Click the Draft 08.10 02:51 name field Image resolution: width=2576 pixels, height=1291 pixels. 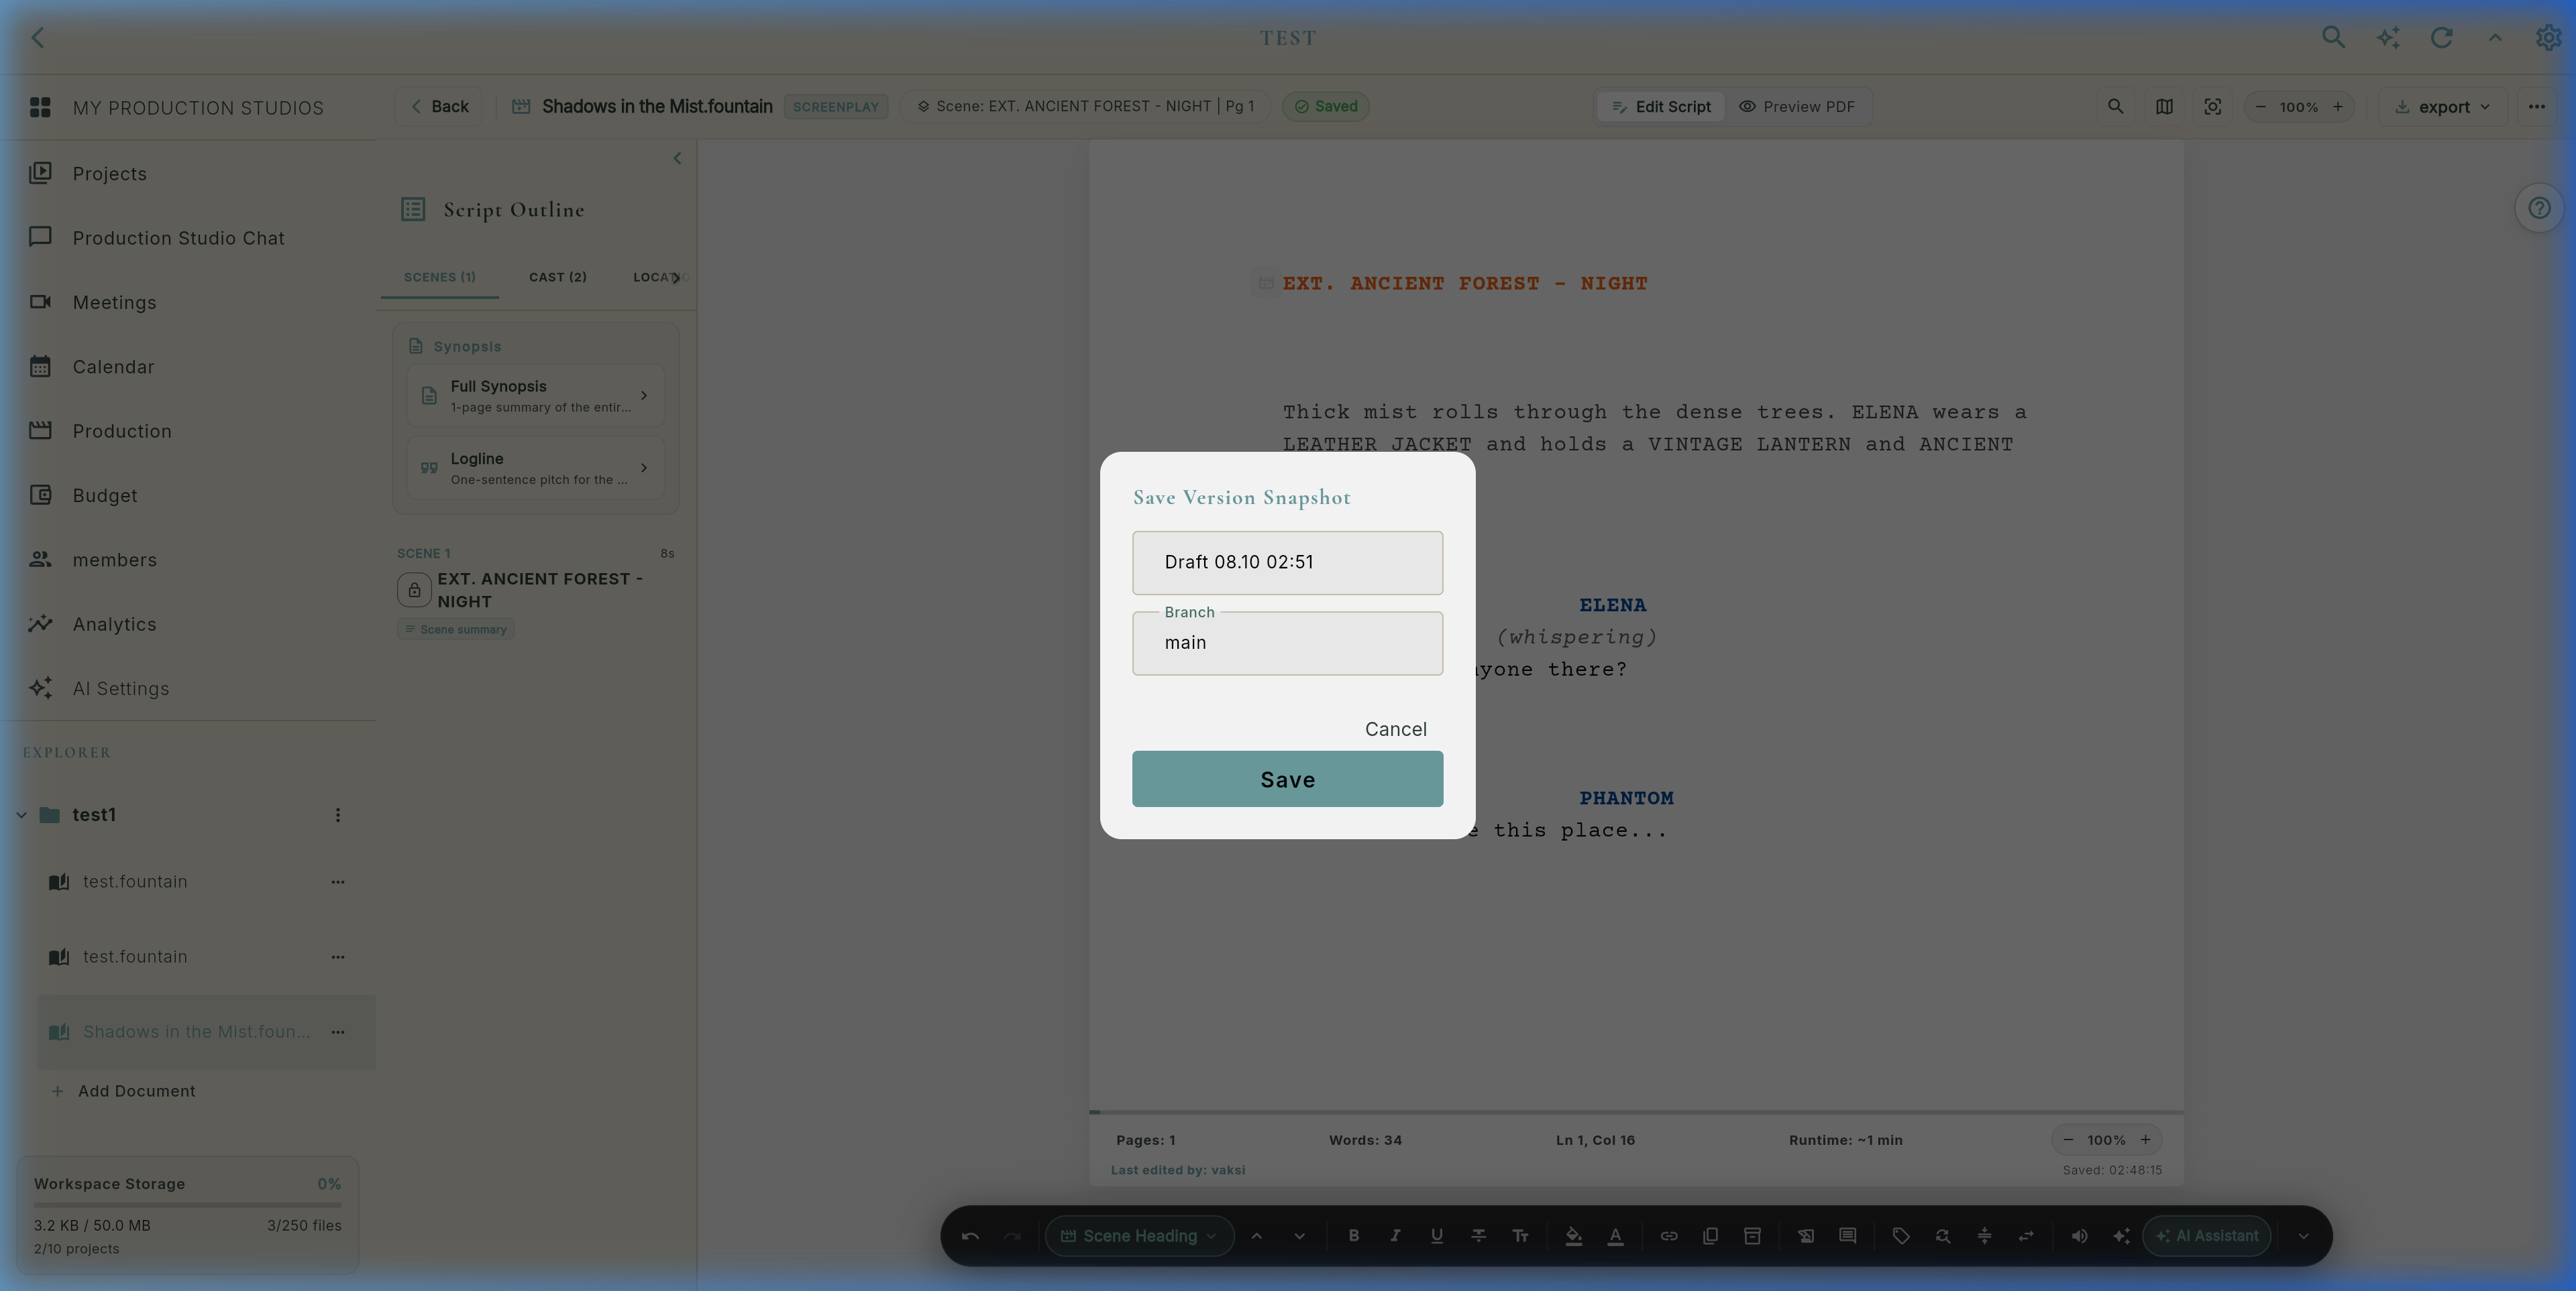[1287, 562]
